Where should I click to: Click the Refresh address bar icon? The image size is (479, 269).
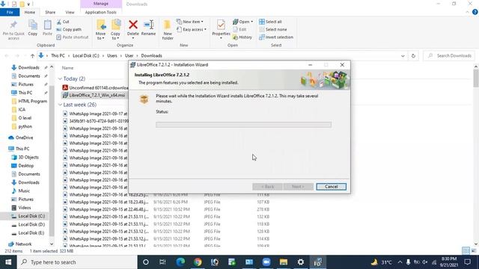[413, 56]
